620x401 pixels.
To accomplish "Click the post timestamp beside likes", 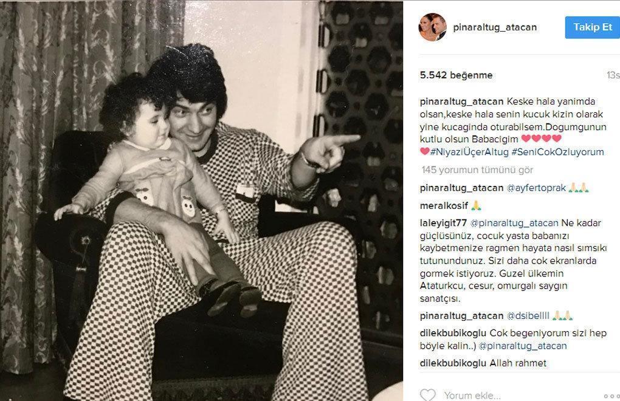I will [613, 75].
